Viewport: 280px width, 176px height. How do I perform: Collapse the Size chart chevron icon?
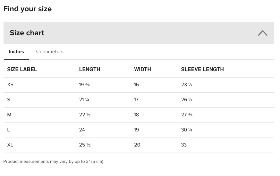[262, 33]
